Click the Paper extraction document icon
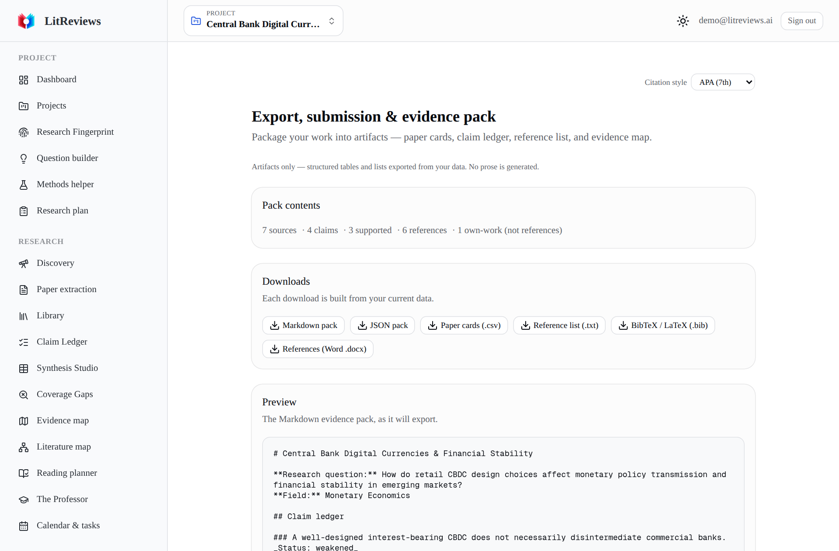This screenshot has height=551, width=839. [x=24, y=289]
